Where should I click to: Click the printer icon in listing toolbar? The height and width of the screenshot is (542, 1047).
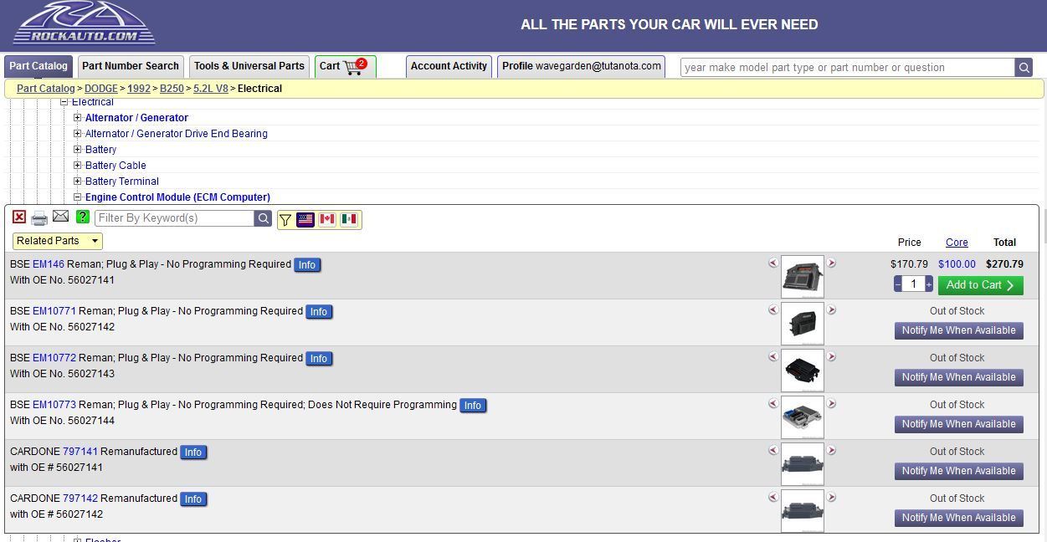pos(39,218)
